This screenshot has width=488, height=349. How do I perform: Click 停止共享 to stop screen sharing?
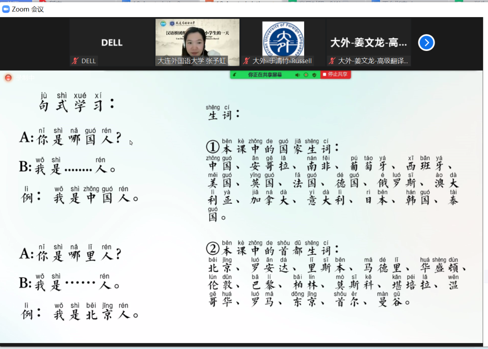pos(337,75)
